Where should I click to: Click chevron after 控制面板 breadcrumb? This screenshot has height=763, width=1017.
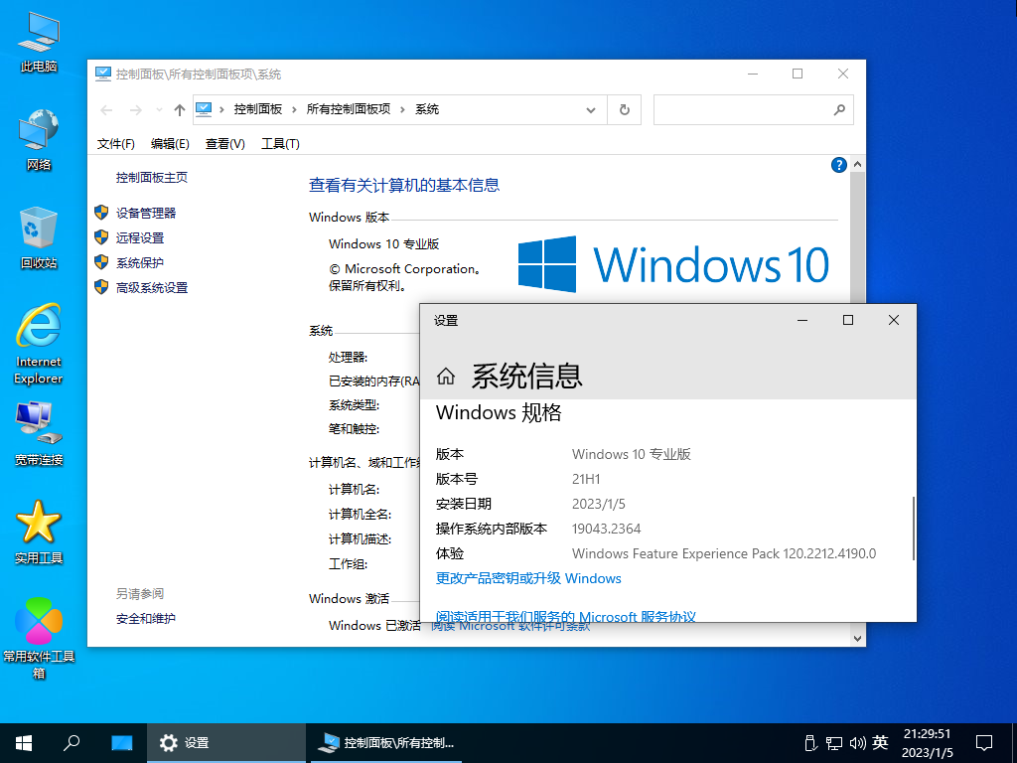point(294,109)
